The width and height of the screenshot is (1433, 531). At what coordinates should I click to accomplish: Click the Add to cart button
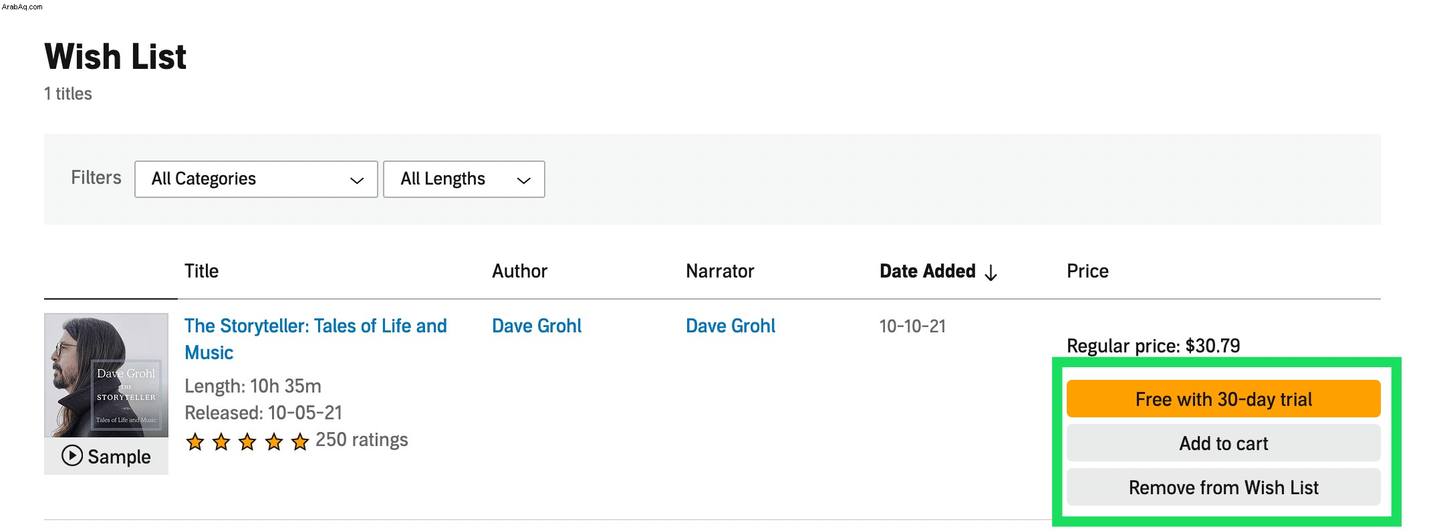tap(1224, 443)
